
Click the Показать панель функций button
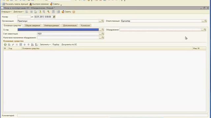[15, 4]
